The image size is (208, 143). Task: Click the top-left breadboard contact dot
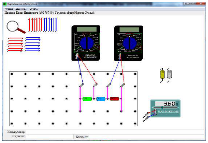click(x=12, y=74)
